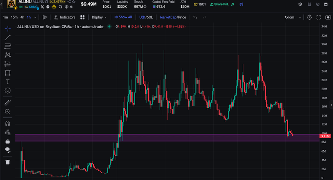This screenshot has width=333, height=180.
Task: View the 46 watchers eye icon
Action: [x=69, y=7]
